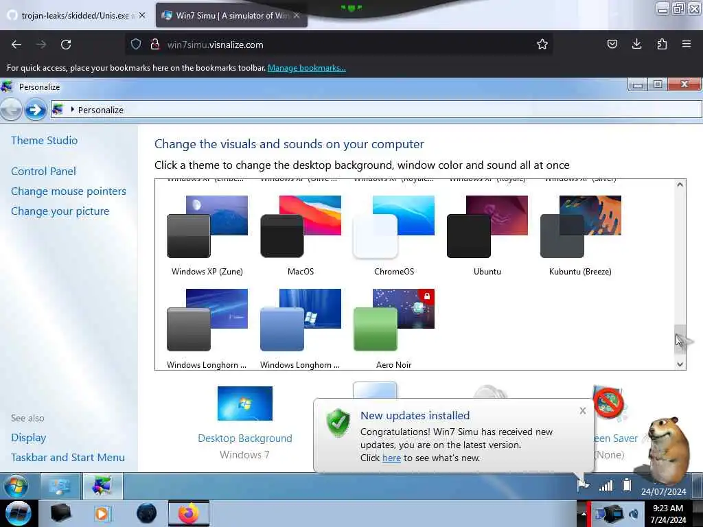This screenshot has height=527, width=703.
Task: Click the battery tray icon
Action: pyautogui.click(x=627, y=485)
